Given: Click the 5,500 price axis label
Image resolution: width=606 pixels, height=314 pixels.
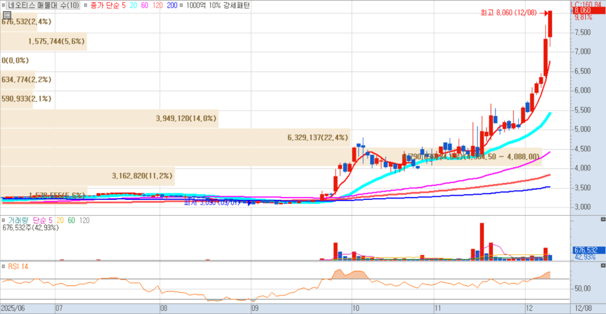Looking at the screenshot, I should 583,110.
